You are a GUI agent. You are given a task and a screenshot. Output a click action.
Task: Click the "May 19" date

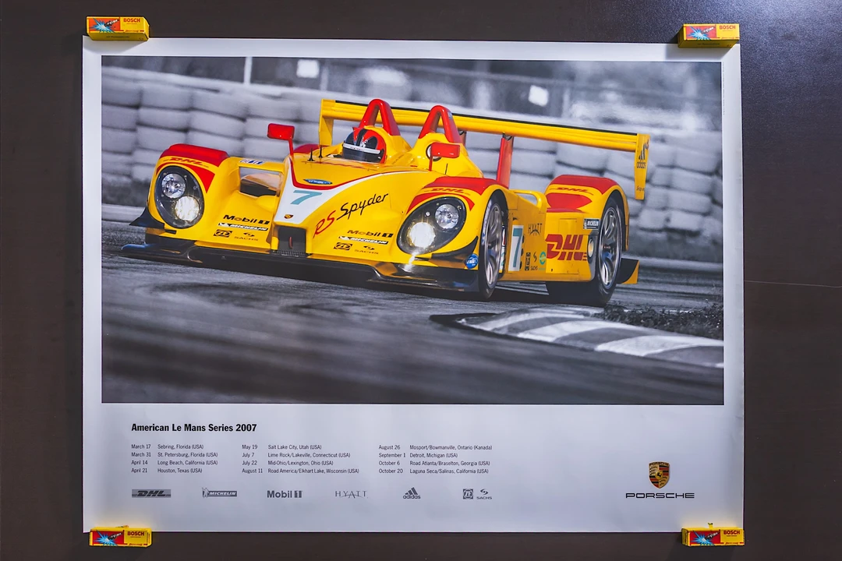pyautogui.click(x=249, y=446)
